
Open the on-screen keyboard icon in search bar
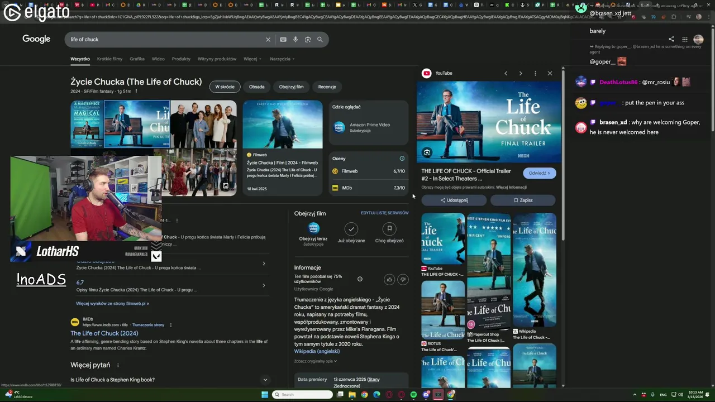click(x=283, y=40)
